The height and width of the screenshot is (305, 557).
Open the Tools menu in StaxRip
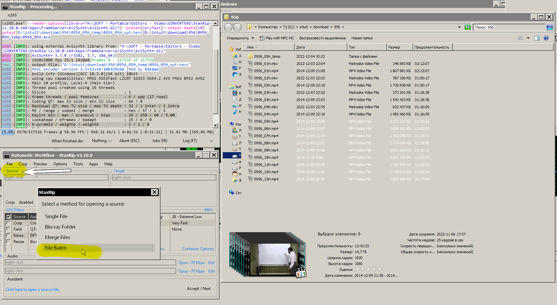click(x=78, y=164)
